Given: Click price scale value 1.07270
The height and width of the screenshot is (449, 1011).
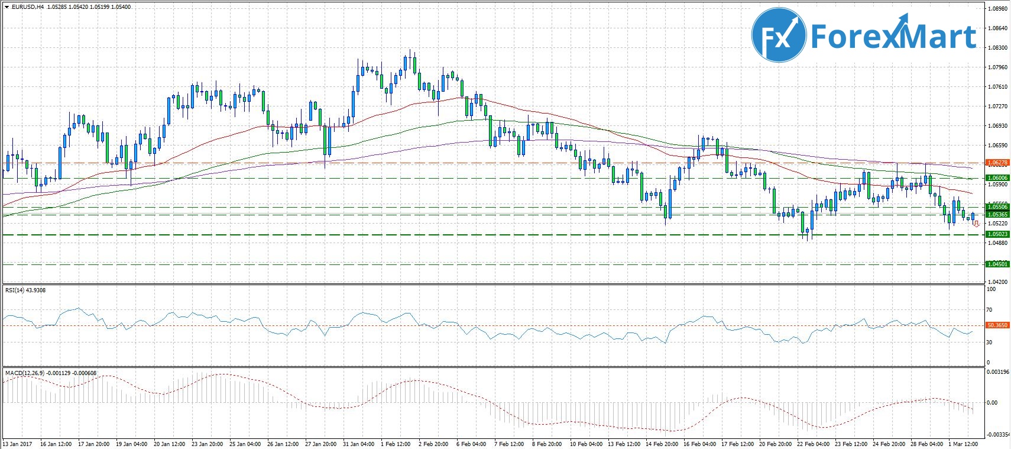Looking at the screenshot, I should 997,106.
